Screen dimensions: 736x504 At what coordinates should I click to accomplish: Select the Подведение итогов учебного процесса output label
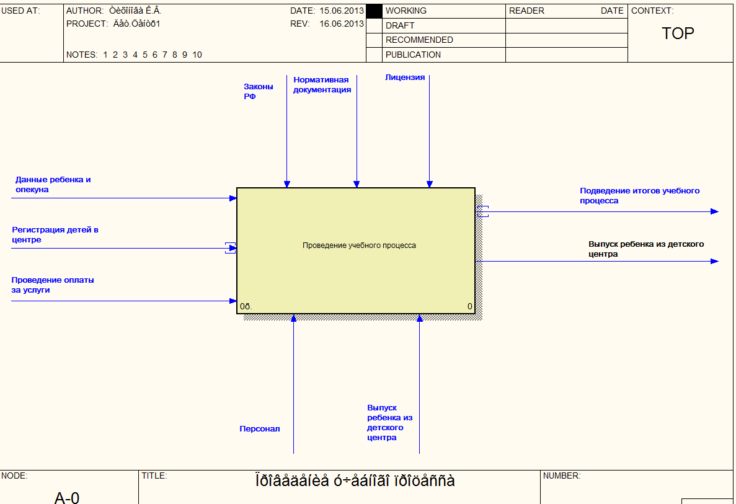tap(639, 195)
